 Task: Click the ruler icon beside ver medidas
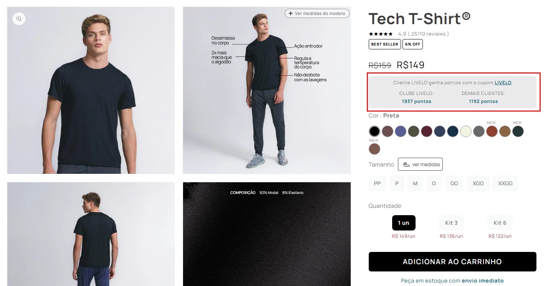(406, 165)
